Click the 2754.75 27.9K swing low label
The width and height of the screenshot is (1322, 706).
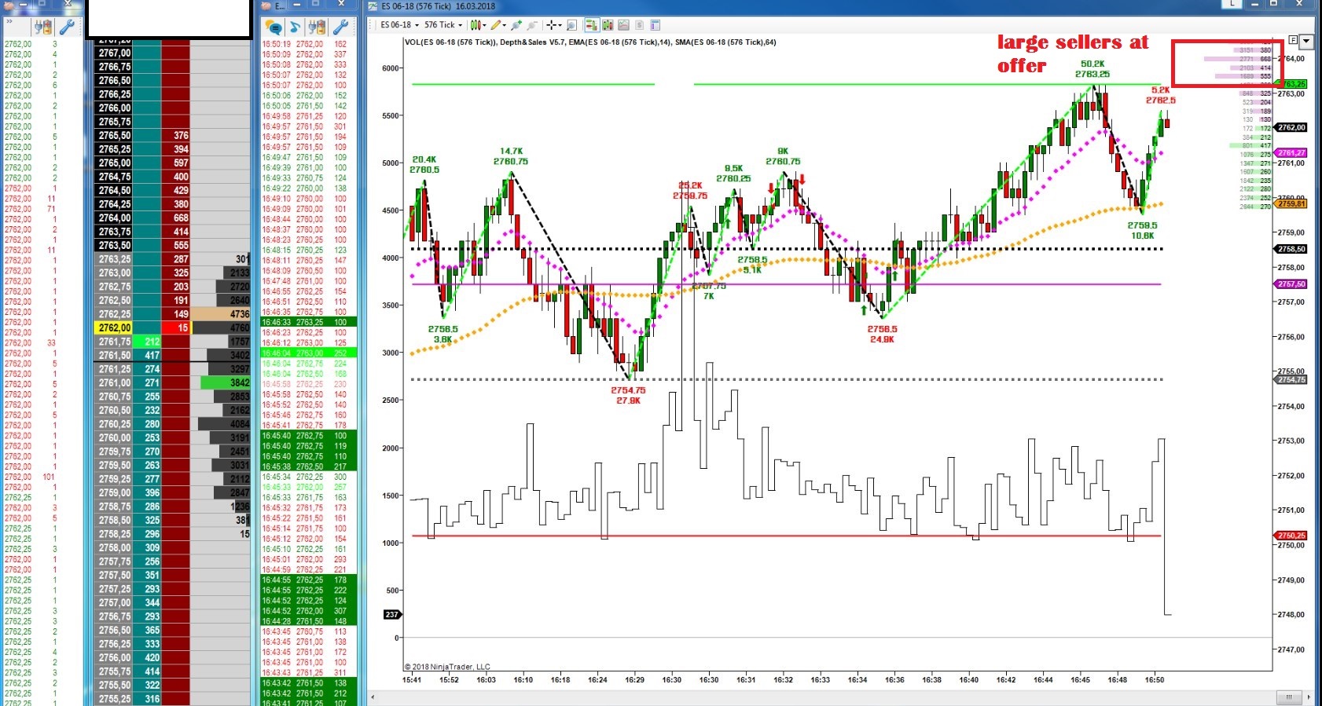tap(628, 395)
